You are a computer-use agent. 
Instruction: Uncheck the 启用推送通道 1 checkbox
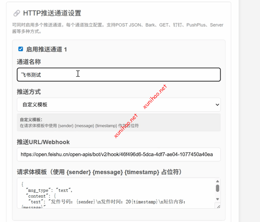[21, 49]
